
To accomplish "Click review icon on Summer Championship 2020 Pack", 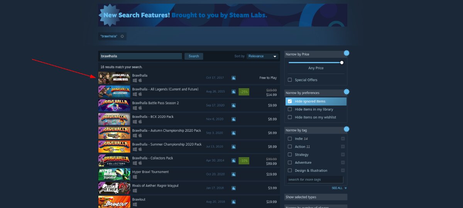I will [233, 147].
